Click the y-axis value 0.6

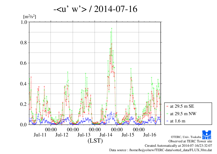coord(24,63)
